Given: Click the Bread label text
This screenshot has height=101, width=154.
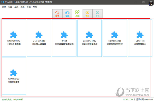Looking at the screenshot, I should coord(64,41).
